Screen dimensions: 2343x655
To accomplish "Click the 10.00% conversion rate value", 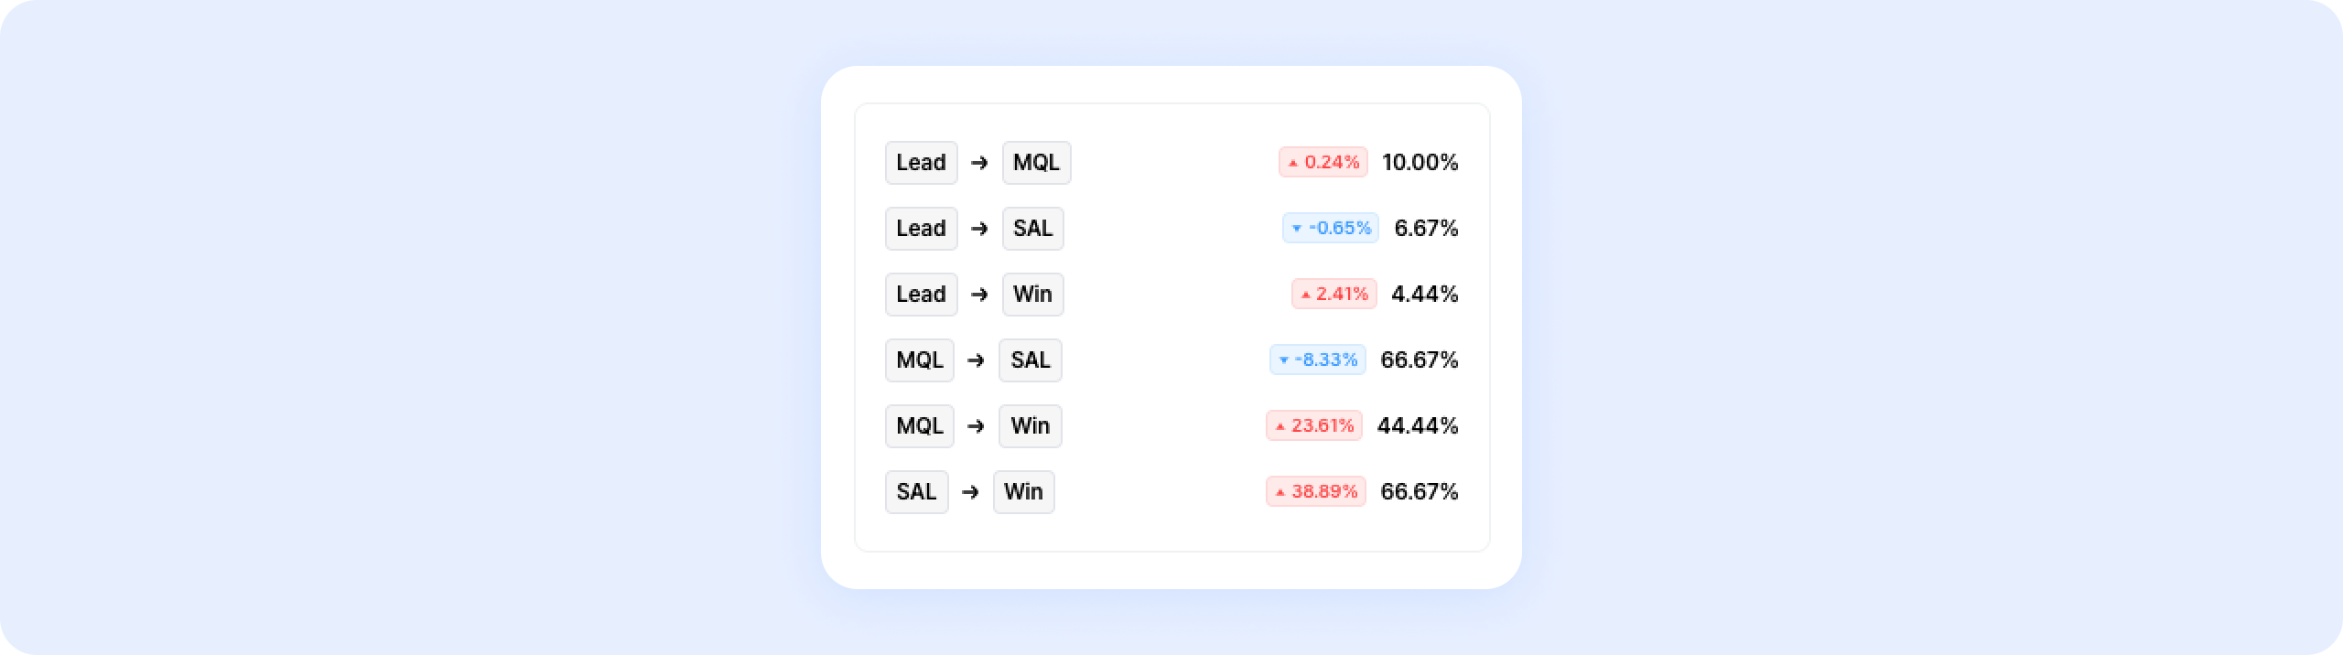I will click(1420, 163).
